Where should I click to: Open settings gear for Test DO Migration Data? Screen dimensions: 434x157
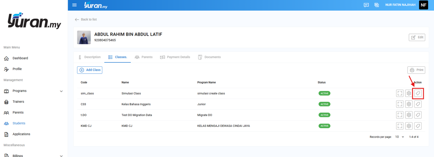tap(409, 115)
